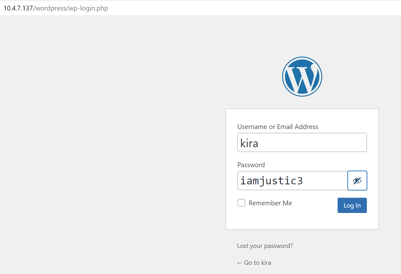Select the browser address bar URL
Viewport: 401px width, 274px height.
coord(56,8)
